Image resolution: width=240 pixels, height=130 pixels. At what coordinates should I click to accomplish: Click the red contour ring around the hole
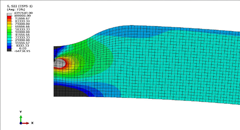[x=66, y=63]
